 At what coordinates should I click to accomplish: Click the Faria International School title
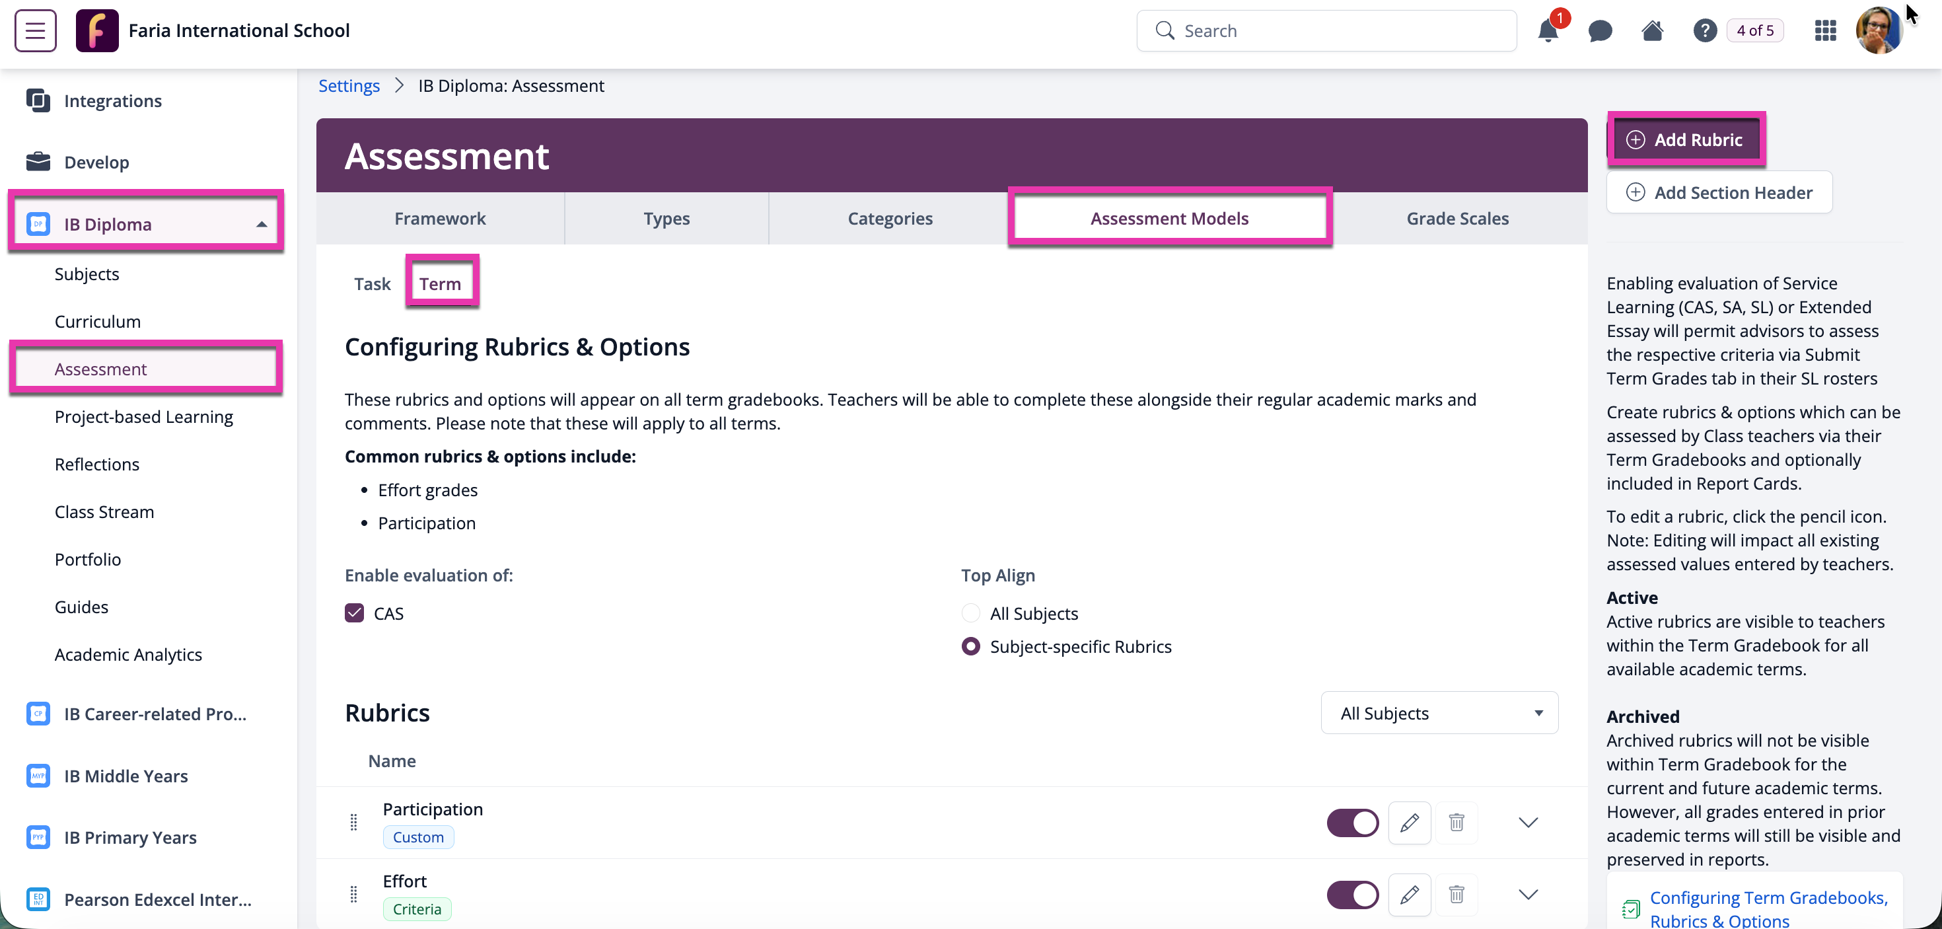(239, 30)
